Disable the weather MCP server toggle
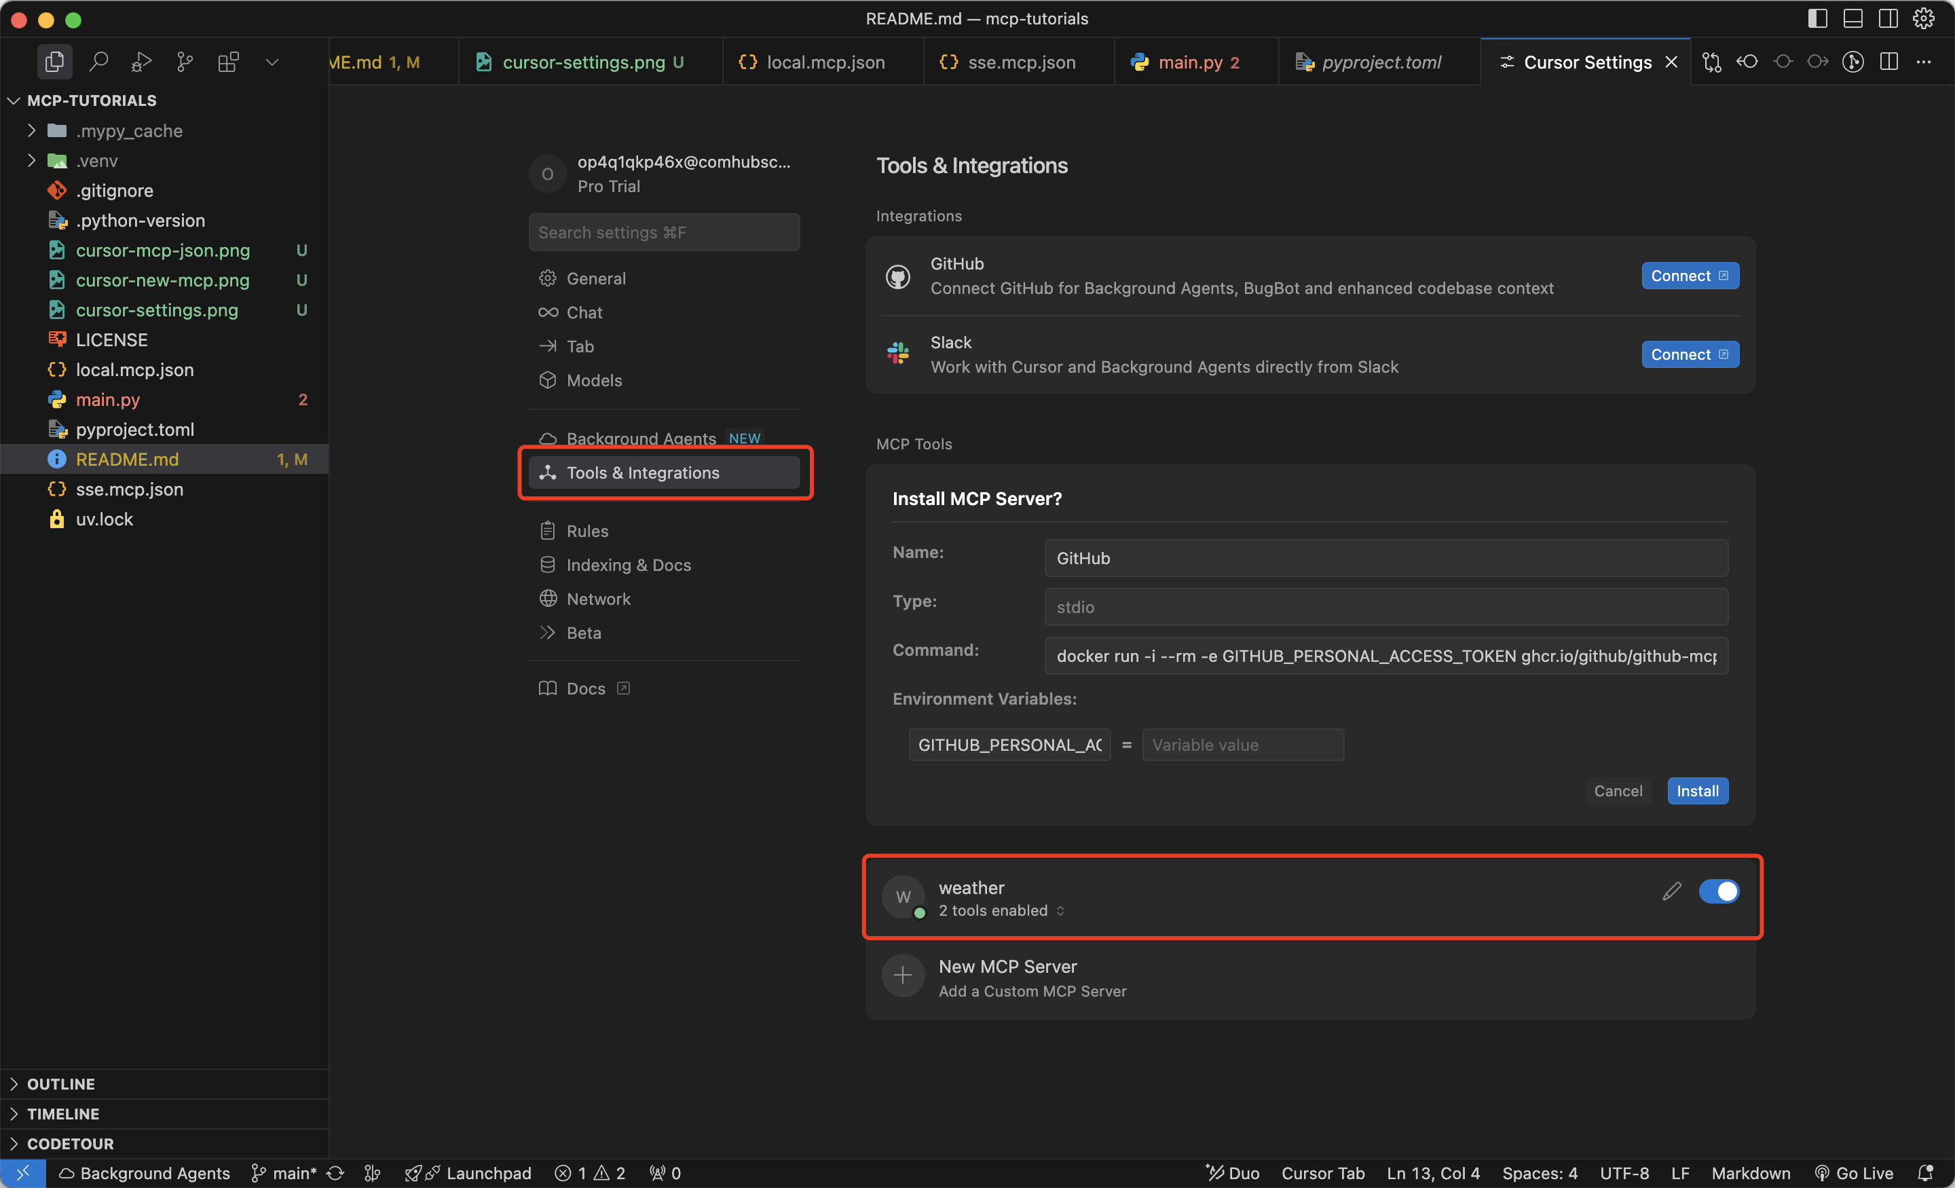Screen dimensions: 1955x1188 pyautogui.click(x=1719, y=891)
